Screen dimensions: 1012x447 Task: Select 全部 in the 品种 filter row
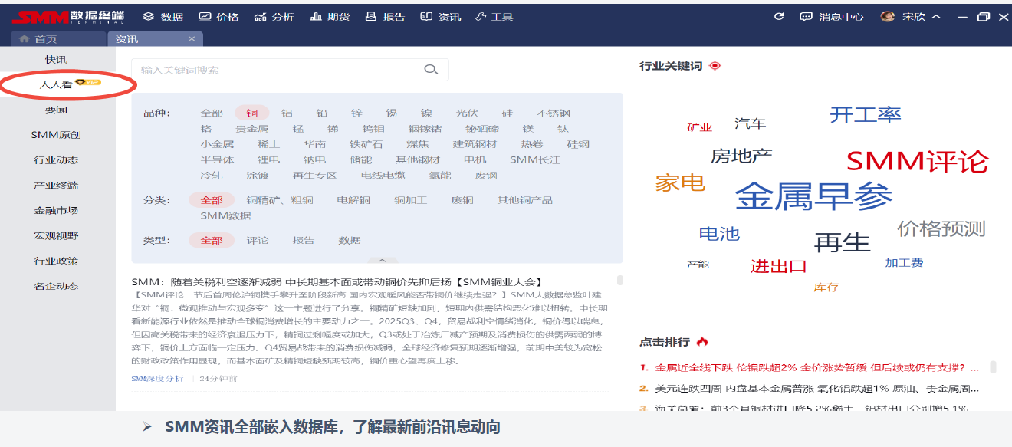[212, 113]
